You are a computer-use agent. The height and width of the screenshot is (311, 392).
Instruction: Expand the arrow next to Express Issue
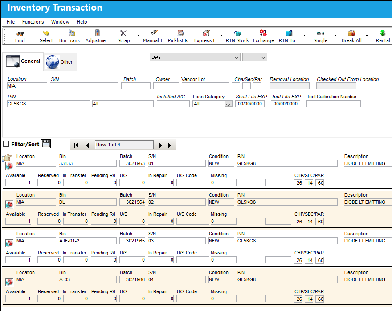(221, 35)
